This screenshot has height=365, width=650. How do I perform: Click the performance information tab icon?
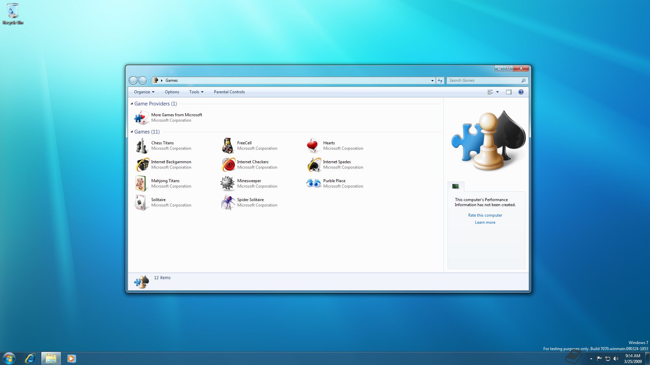coord(456,186)
